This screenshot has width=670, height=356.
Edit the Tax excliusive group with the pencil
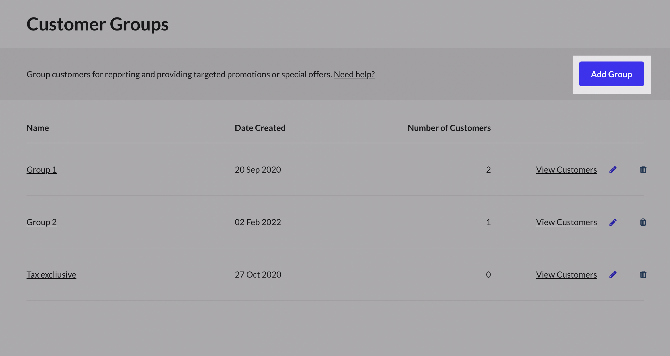coord(613,274)
